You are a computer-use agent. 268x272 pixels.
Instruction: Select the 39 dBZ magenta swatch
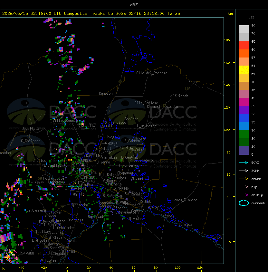point(244,102)
